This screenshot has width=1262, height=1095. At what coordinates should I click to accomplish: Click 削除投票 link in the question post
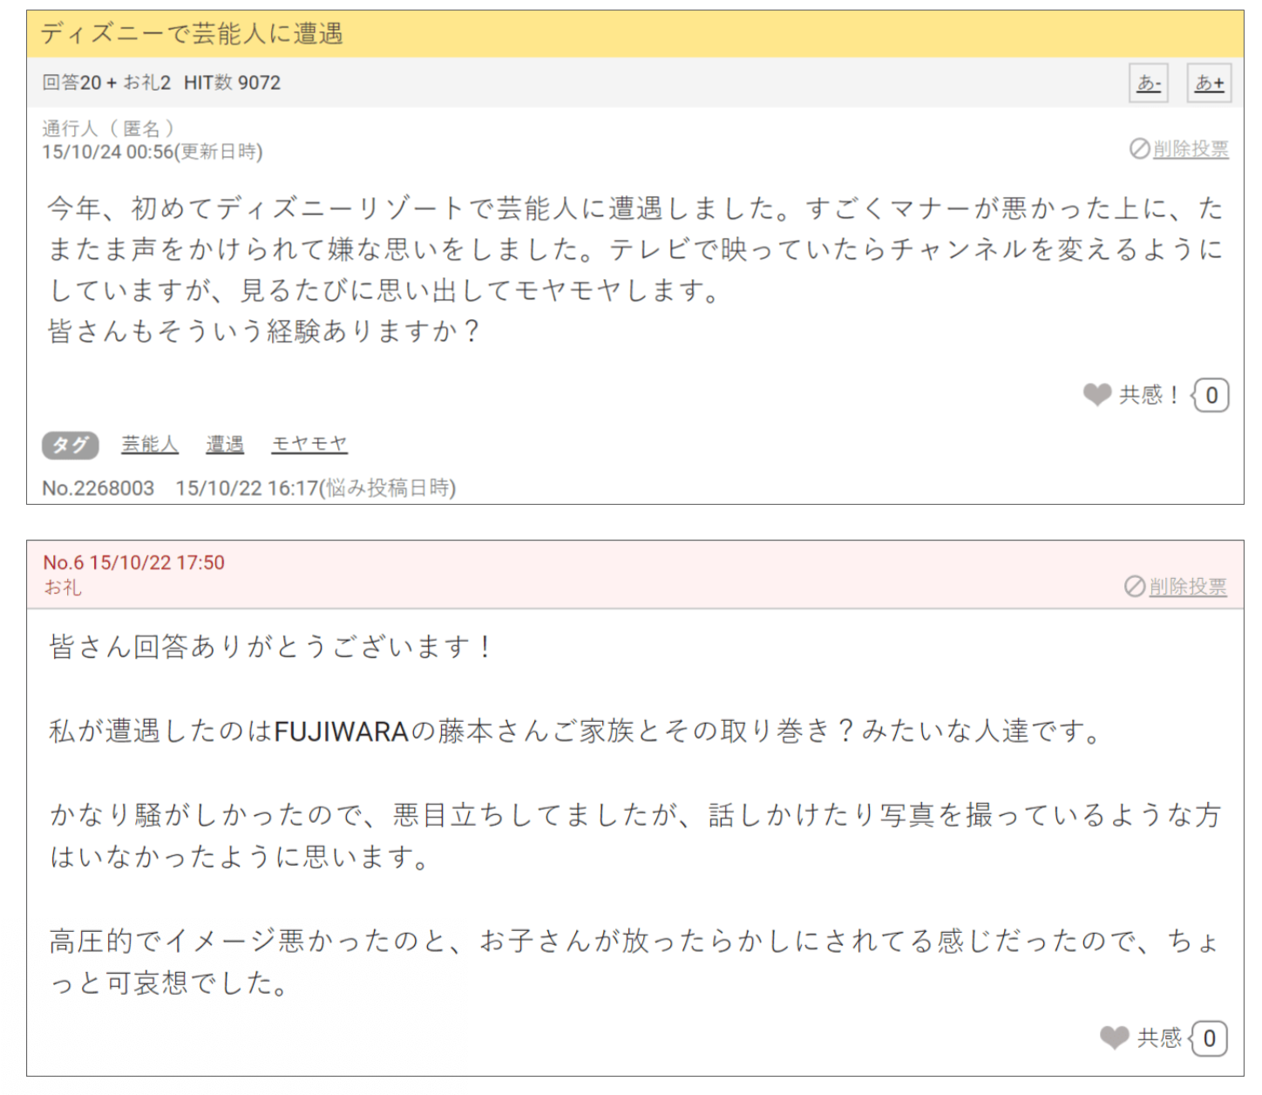1191,149
